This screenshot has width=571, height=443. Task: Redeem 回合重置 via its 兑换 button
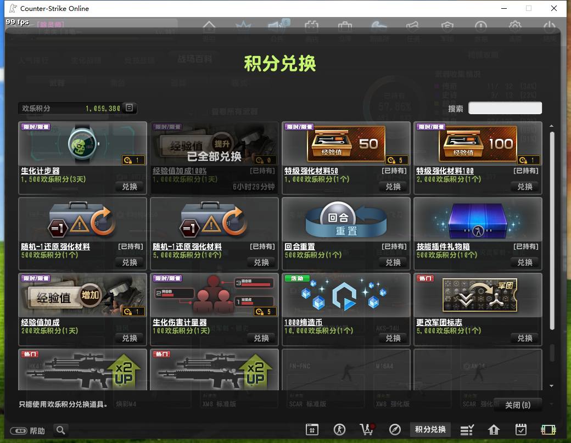[x=393, y=262]
